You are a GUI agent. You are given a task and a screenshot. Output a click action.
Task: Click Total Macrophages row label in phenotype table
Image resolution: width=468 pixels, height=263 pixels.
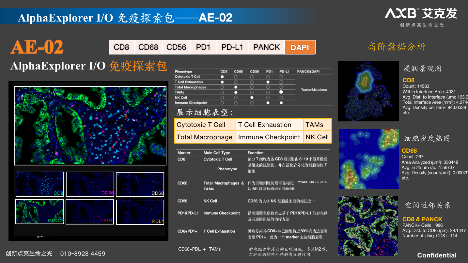click(x=191, y=87)
